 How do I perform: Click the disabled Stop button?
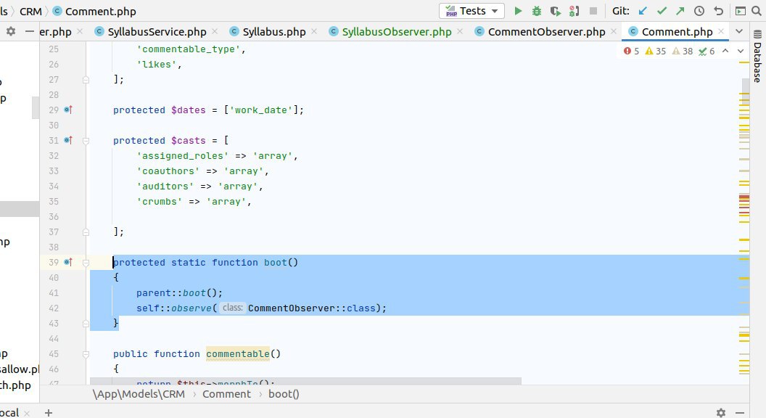593,11
